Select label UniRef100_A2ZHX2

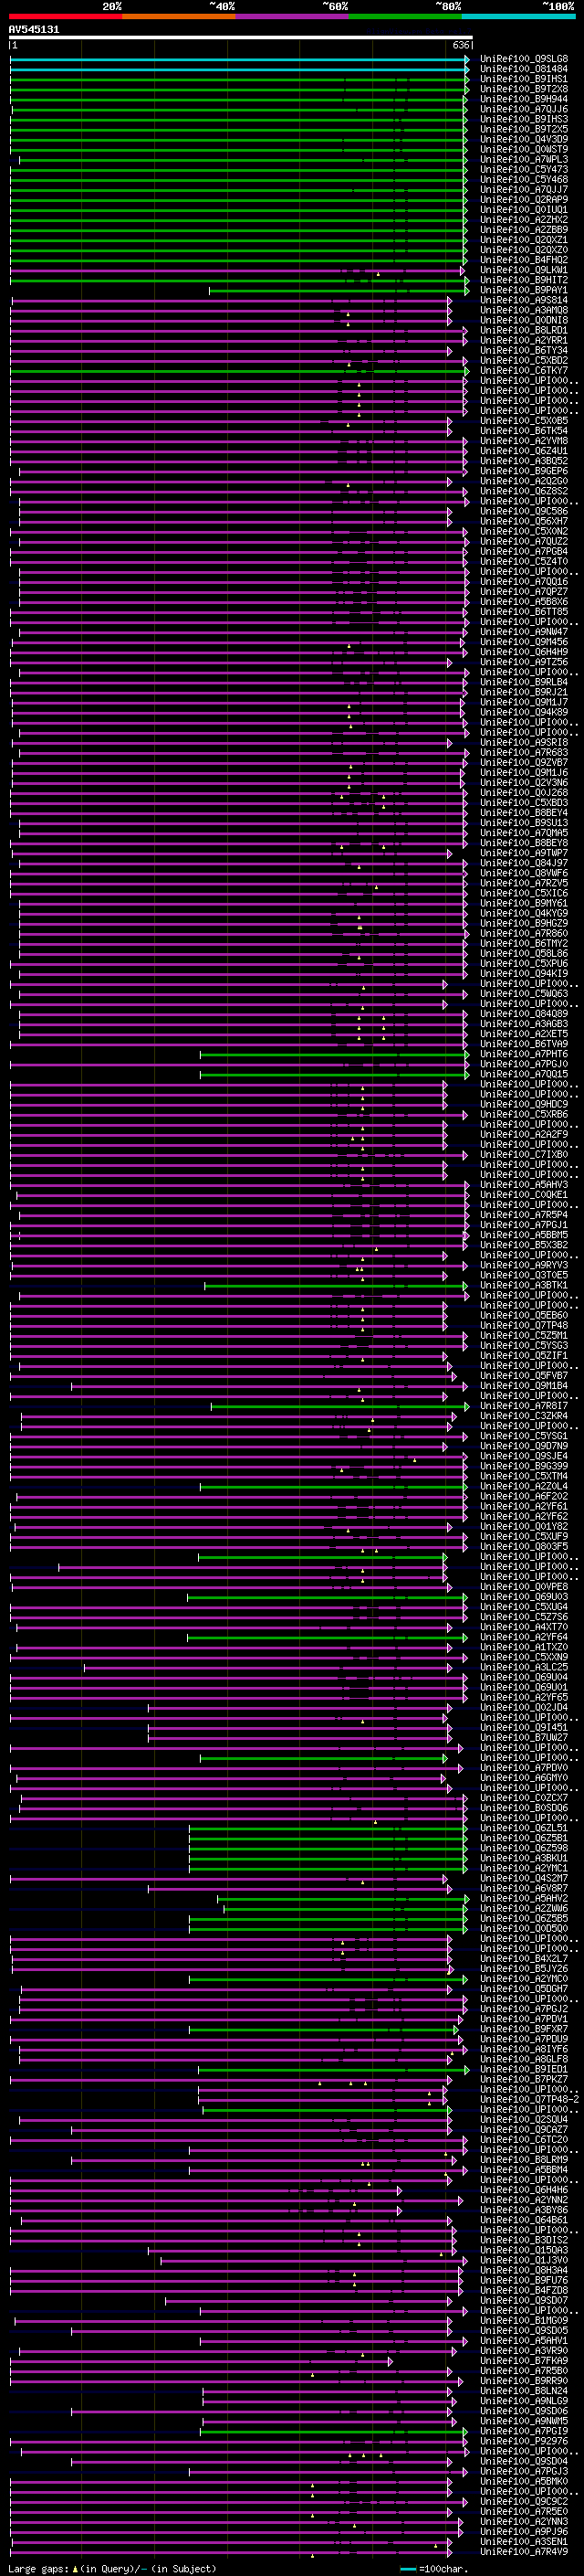coord(524,220)
